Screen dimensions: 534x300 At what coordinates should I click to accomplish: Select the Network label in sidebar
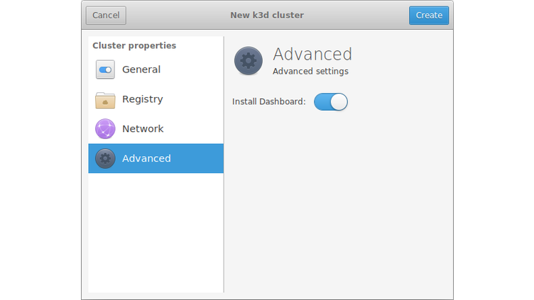(x=143, y=129)
